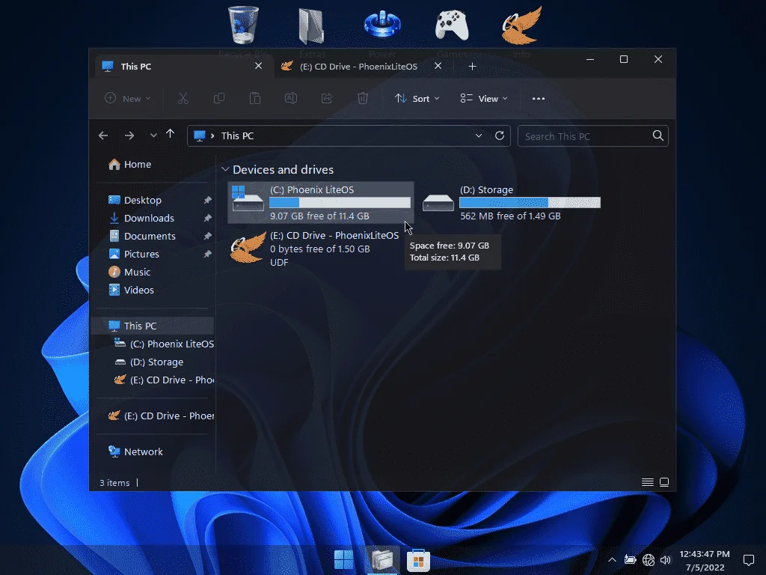Open Microsoft Store from the taskbar
This screenshot has width=766, height=575.
tap(418, 560)
